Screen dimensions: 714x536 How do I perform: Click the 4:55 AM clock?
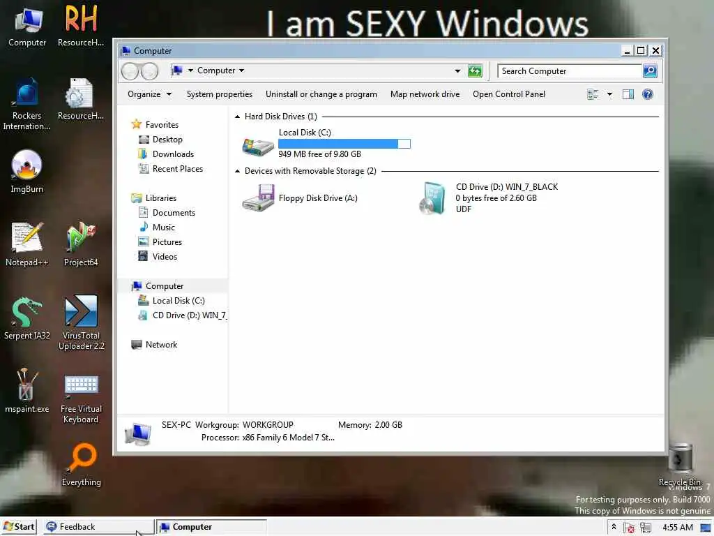tap(678, 528)
